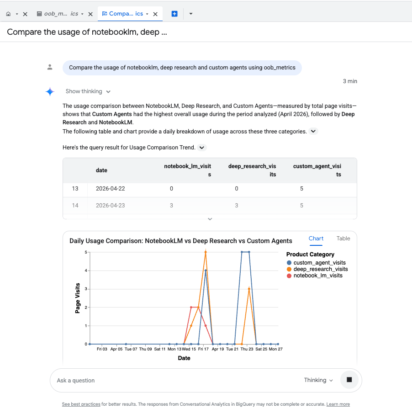
Task: Click the orange peak data point at 5
Action: tap(206, 252)
